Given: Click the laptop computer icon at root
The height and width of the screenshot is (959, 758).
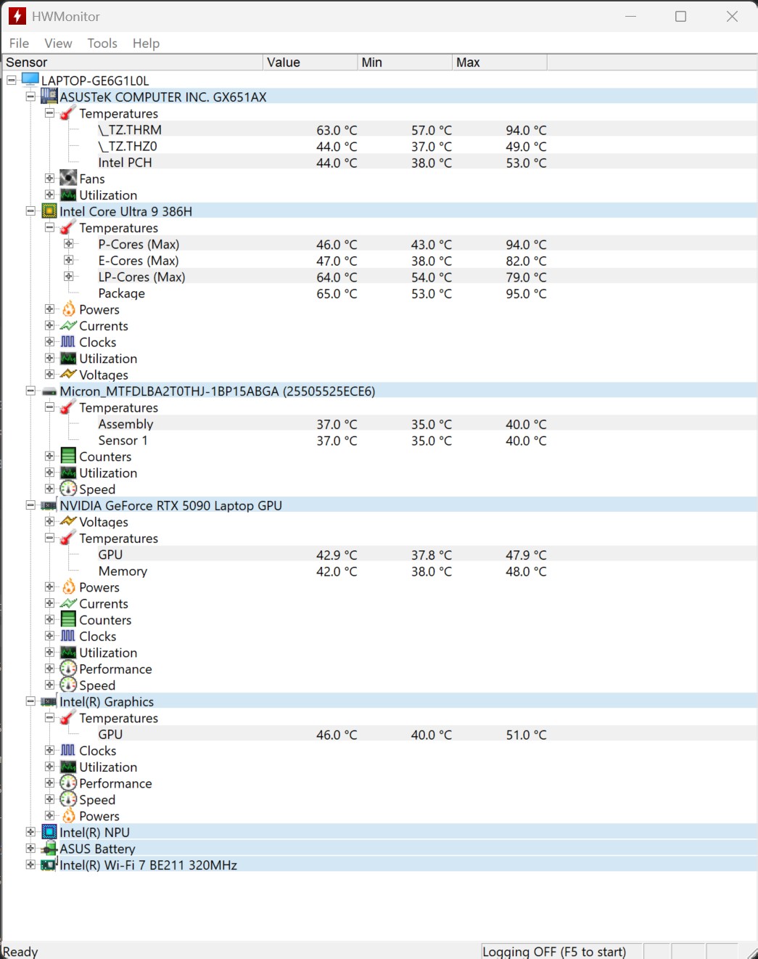Looking at the screenshot, I should pos(30,79).
